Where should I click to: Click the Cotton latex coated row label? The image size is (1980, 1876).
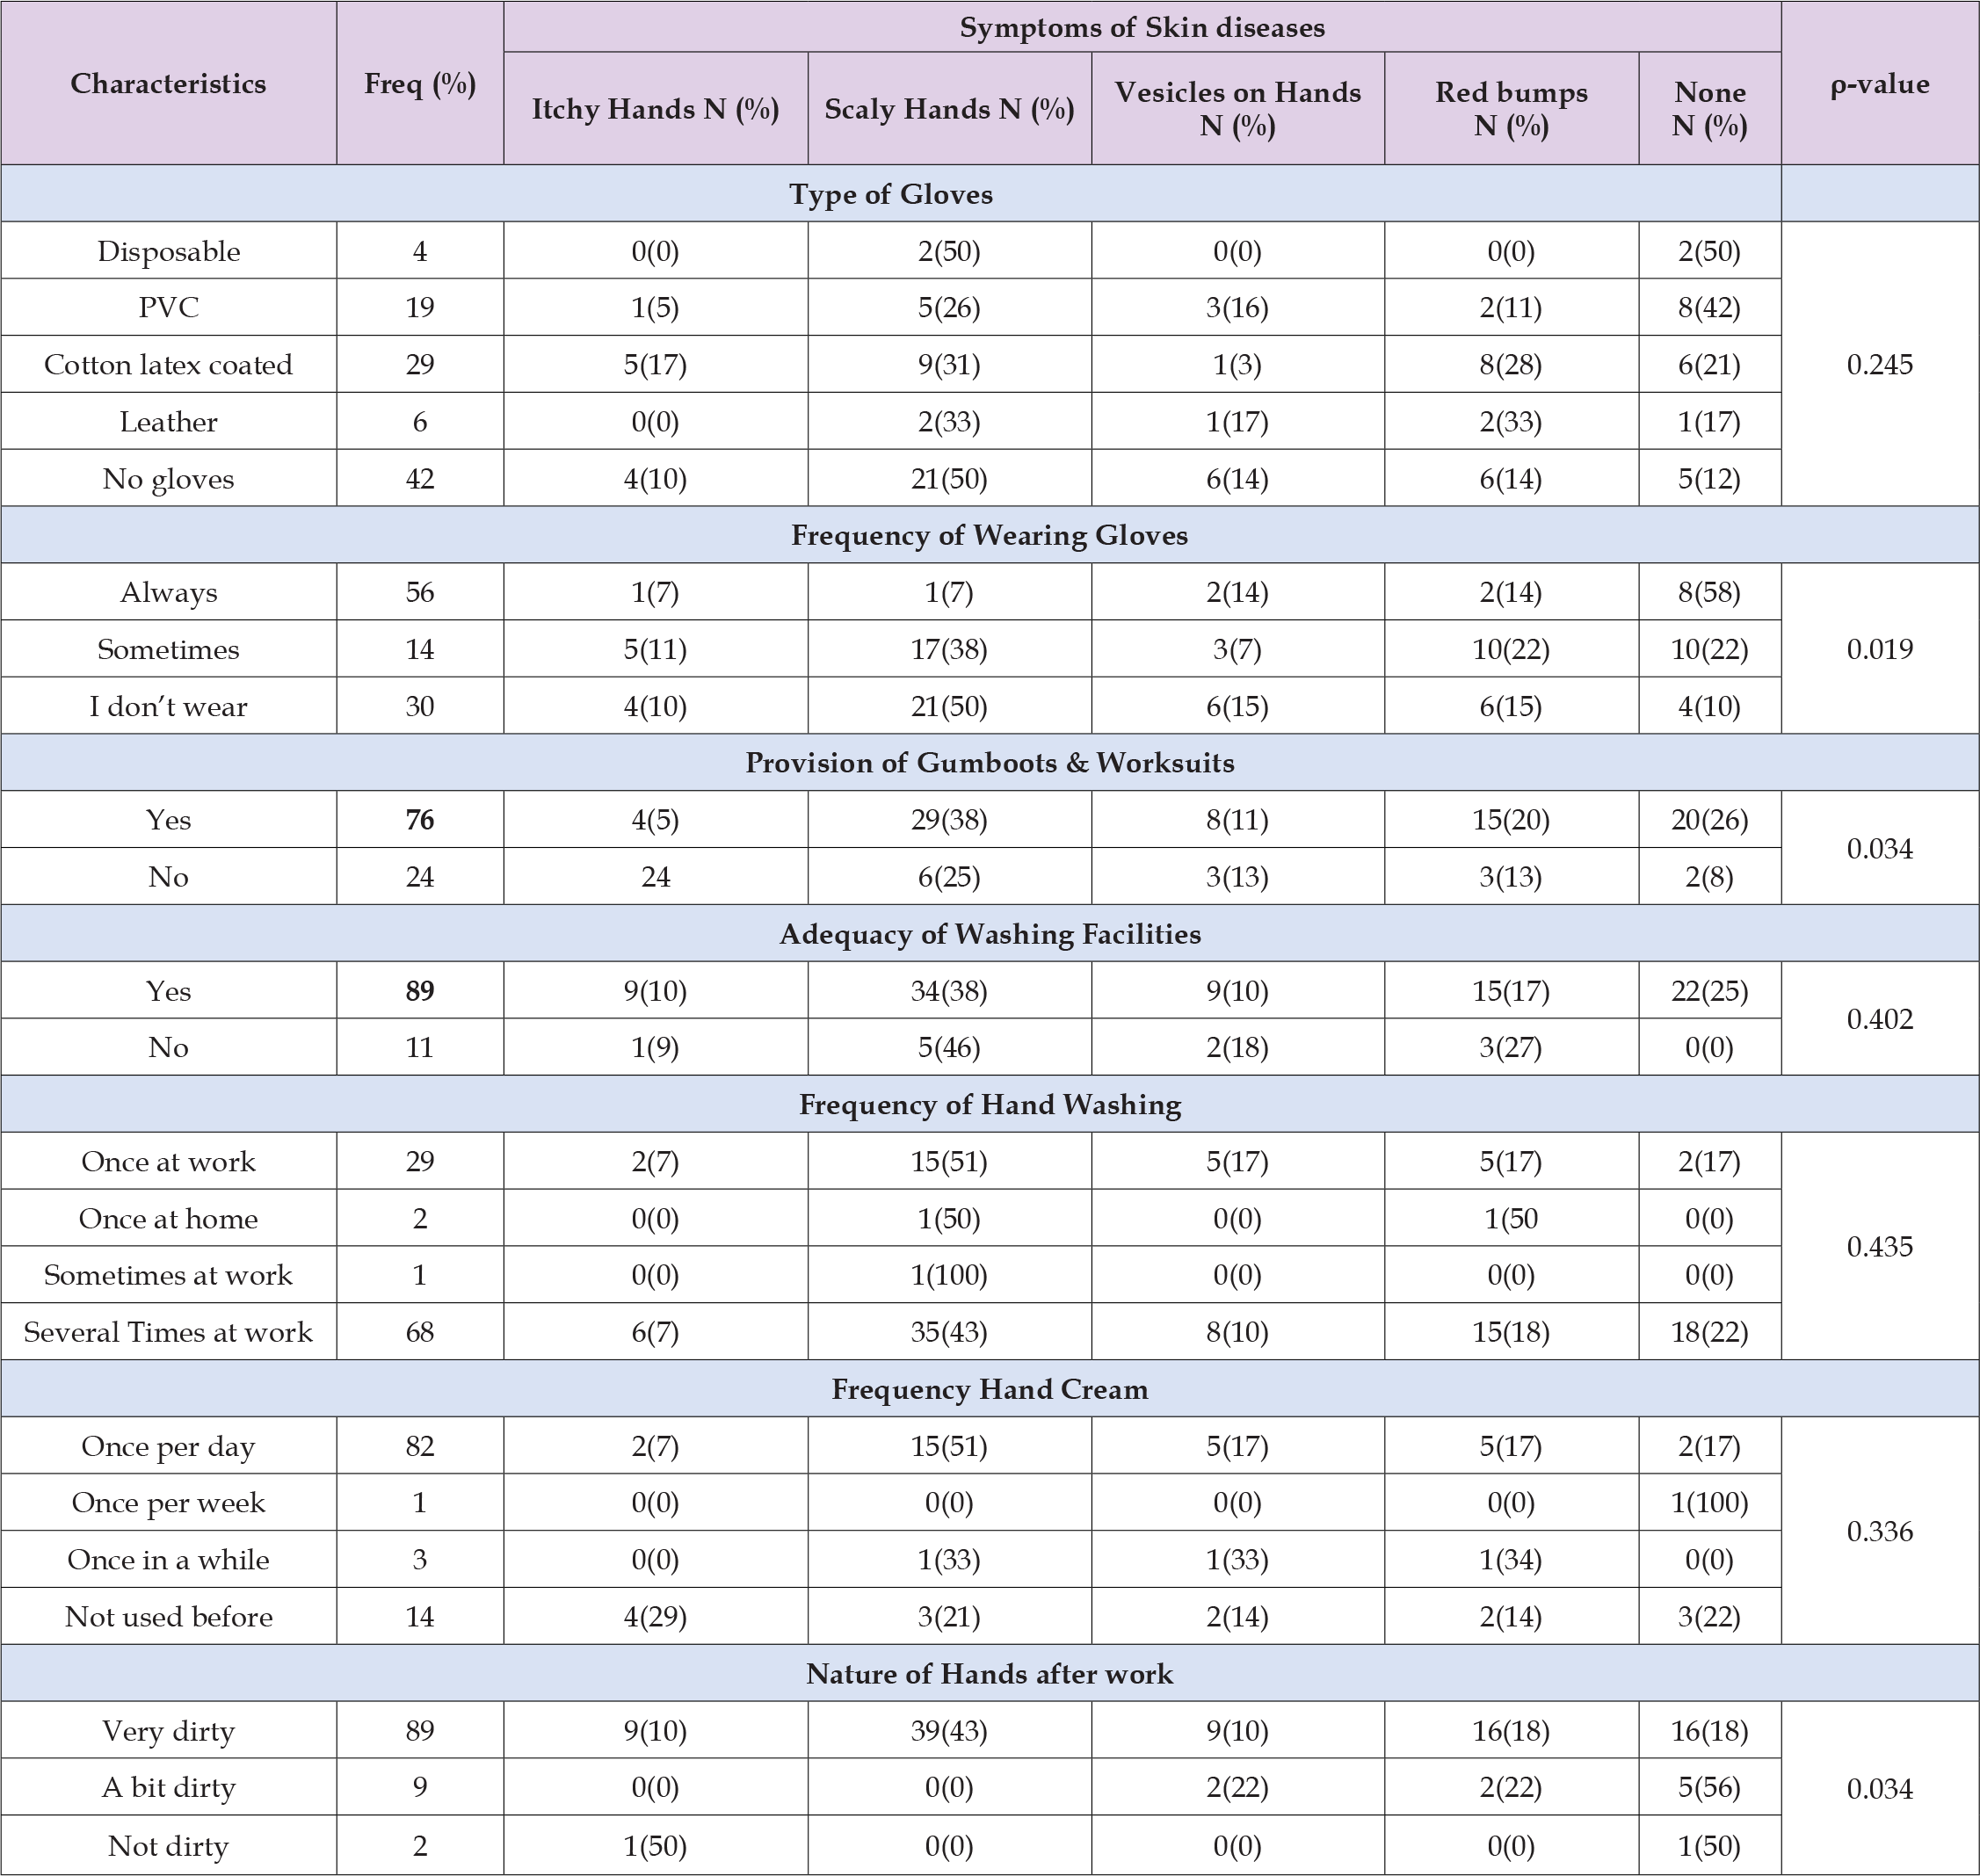[x=168, y=365]
